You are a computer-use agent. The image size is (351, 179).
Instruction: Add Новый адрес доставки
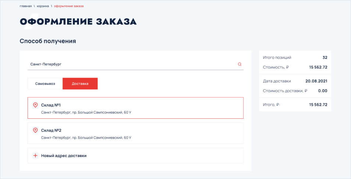64,155
